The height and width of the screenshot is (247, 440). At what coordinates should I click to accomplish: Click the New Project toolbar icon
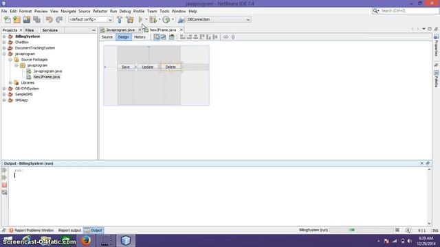point(16,19)
